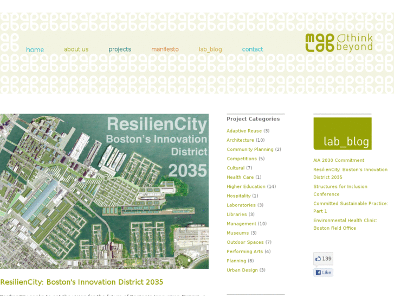Select the Urban Design category
The width and height of the screenshot is (394, 296).
[242, 270]
